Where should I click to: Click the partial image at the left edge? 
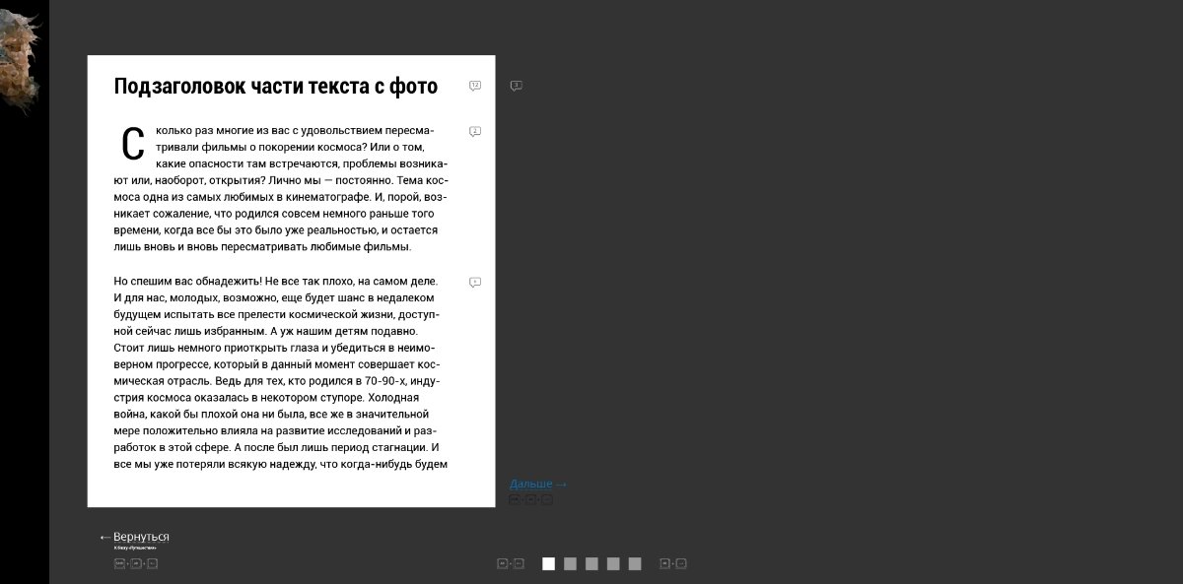20,59
